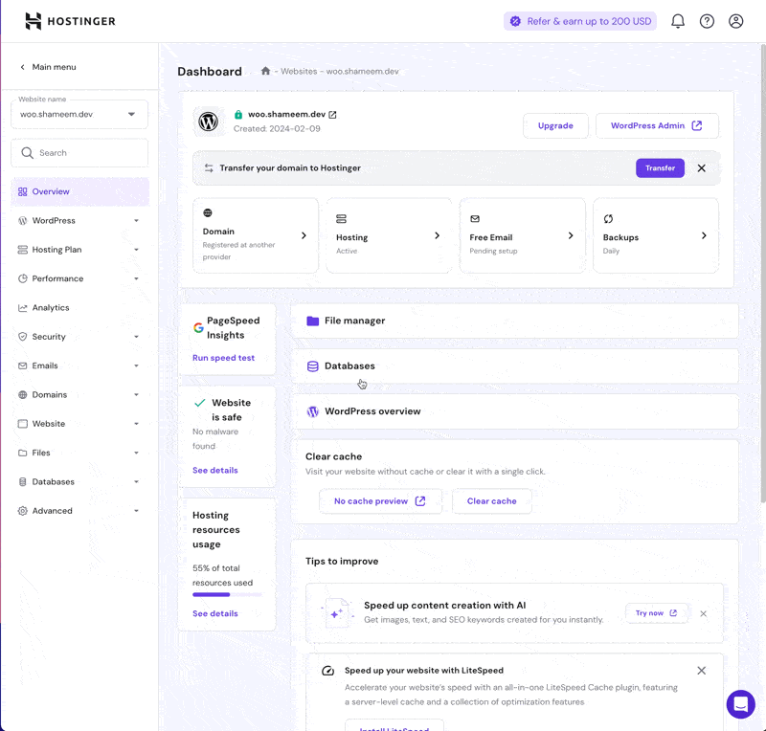The image size is (766, 731).
Task: Click the purple Transfer button
Action: [x=660, y=168]
